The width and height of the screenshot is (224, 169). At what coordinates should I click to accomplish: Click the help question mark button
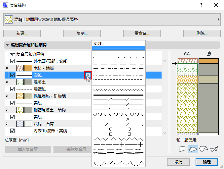pos(201,5)
